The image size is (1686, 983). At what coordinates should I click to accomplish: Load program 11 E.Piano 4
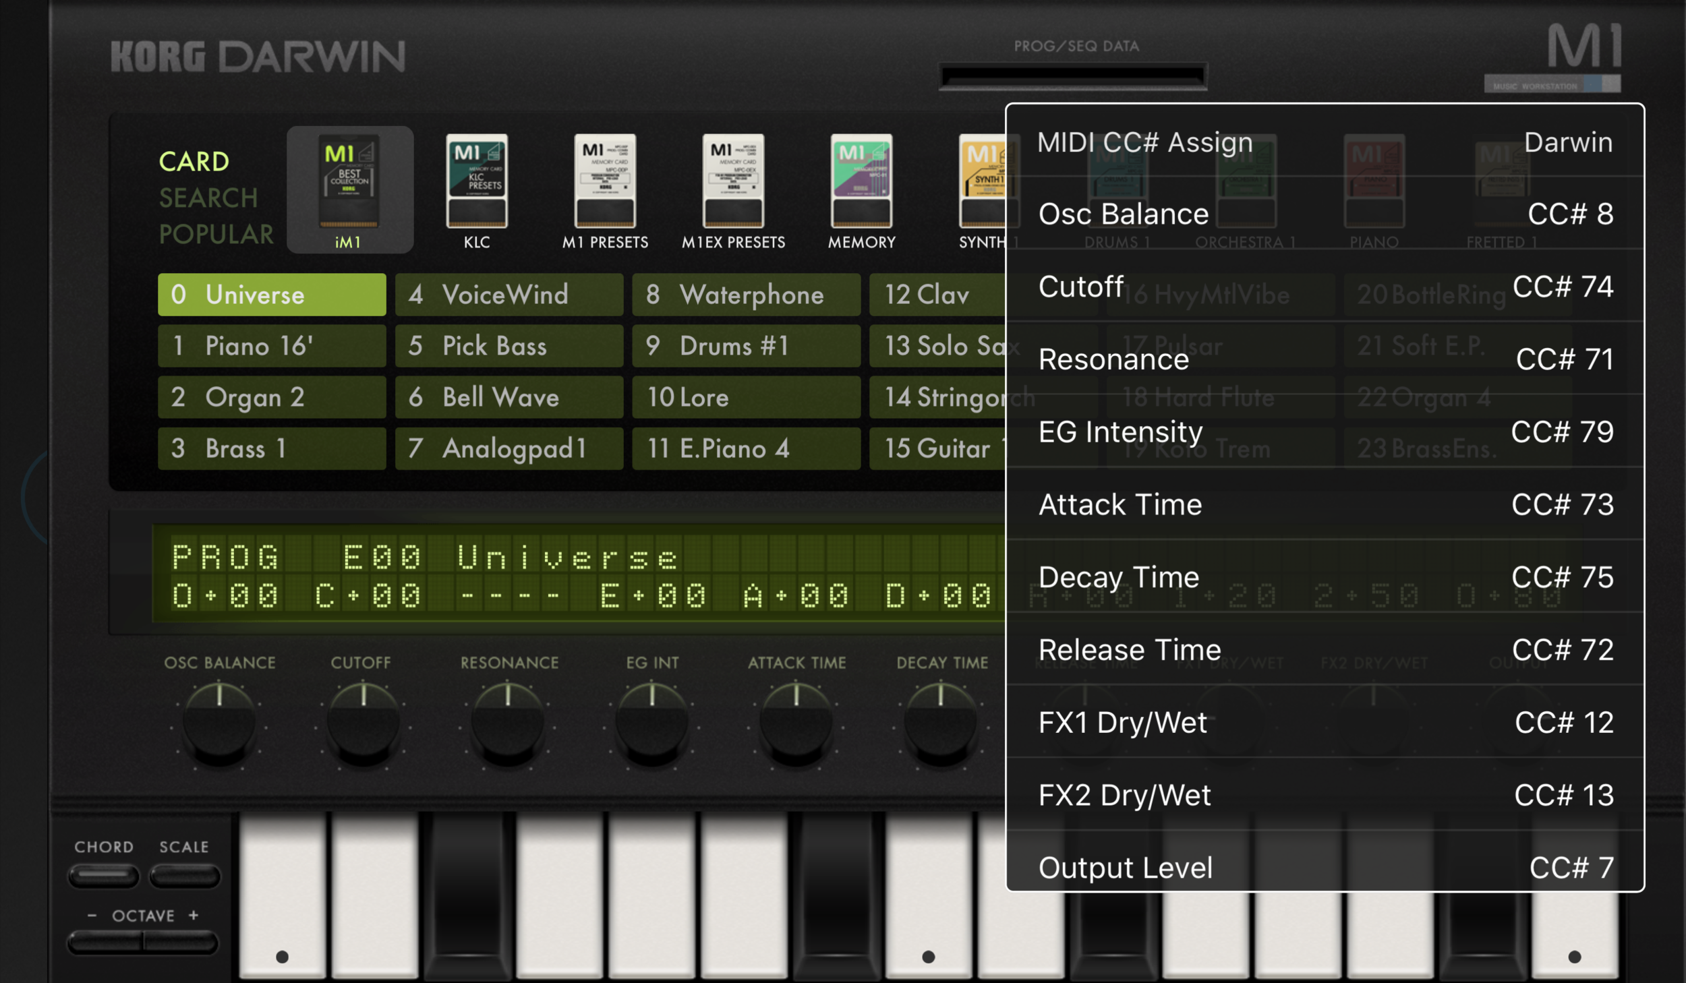point(747,448)
